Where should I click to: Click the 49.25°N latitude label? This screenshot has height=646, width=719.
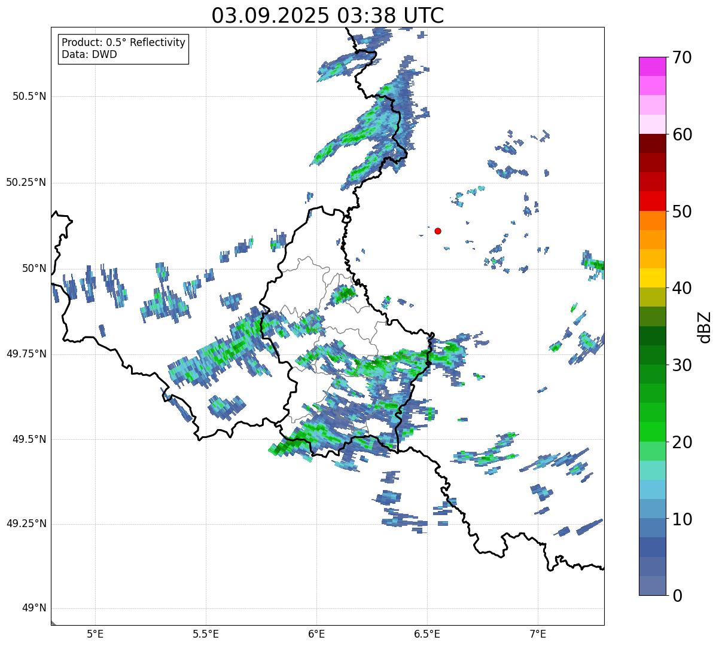tap(26, 523)
